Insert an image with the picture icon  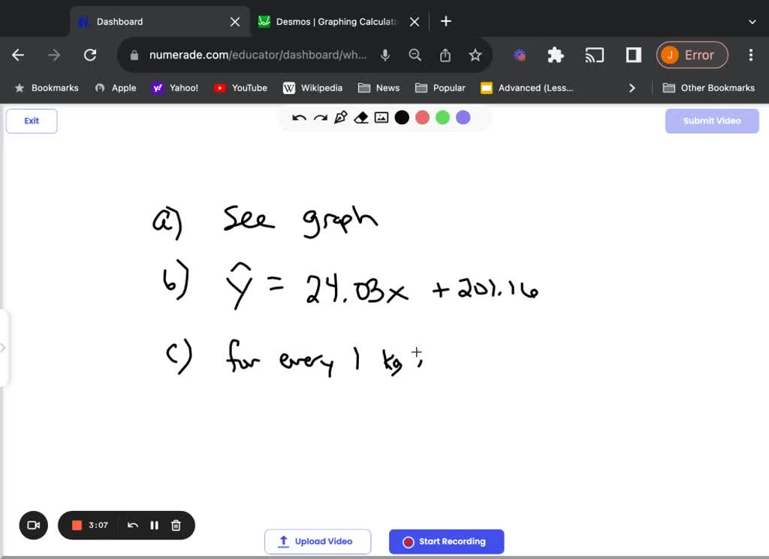381,118
